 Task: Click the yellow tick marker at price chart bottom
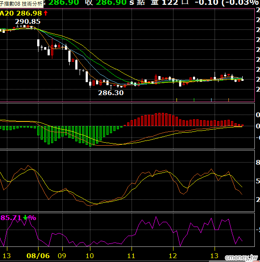tap(177, 100)
